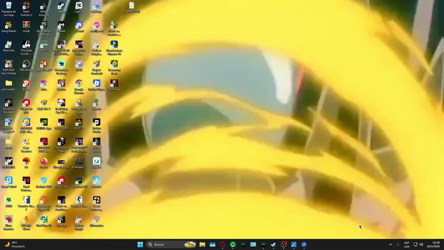Select the Initial Drift Online icon
The image size is (444, 250).
point(79,48)
